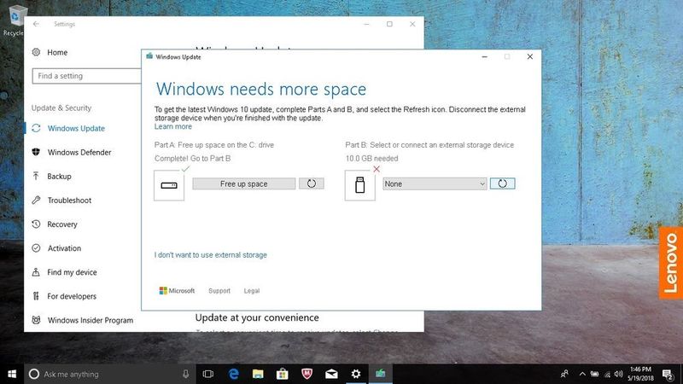Screen dimensions: 683x384
Task: Launch Microsoft Edge from the taskbar
Action: tap(233, 374)
